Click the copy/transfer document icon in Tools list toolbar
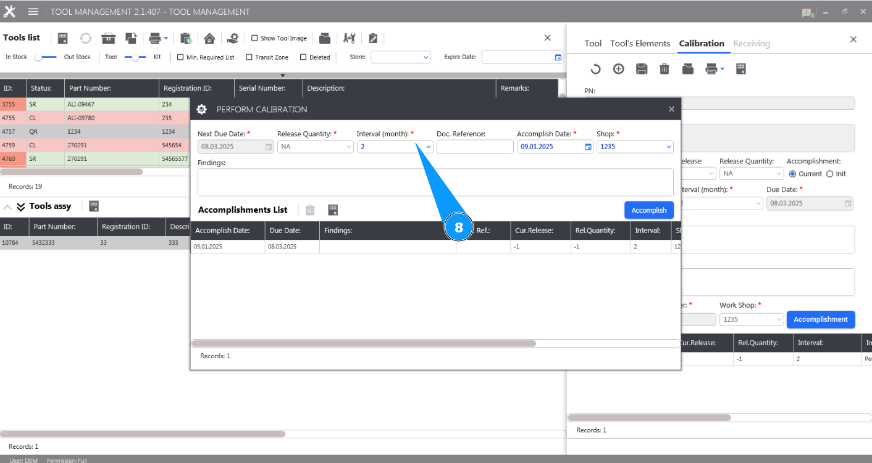 tap(131, 38)
